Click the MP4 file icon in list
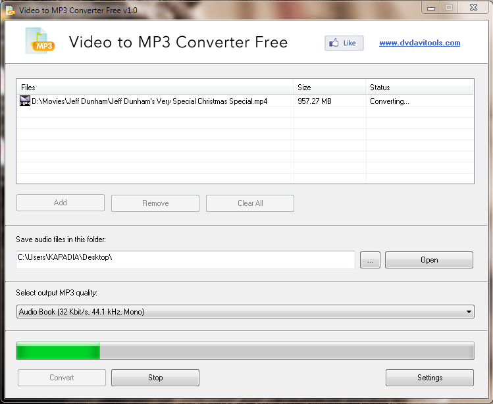This screenshot has height=404, width=493. pos(25,101)
